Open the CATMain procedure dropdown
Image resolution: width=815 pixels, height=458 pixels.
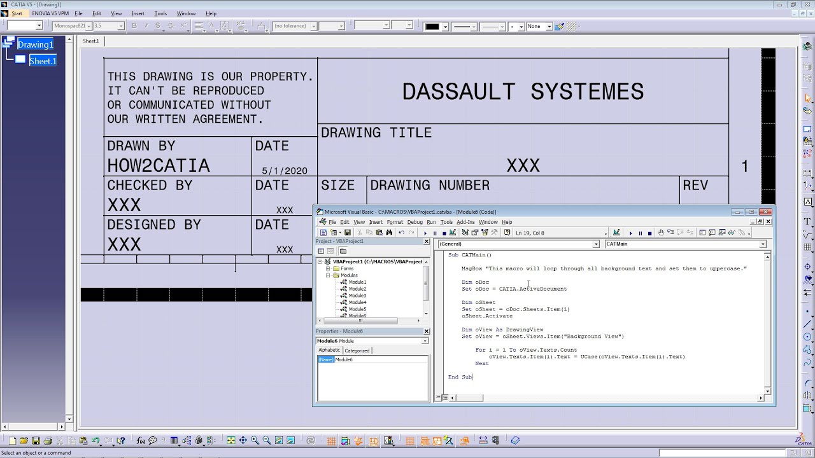[x=762, y=244]
